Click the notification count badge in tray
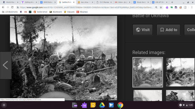Viewport: 195px width, 109px height. click(x=180, y=105)
